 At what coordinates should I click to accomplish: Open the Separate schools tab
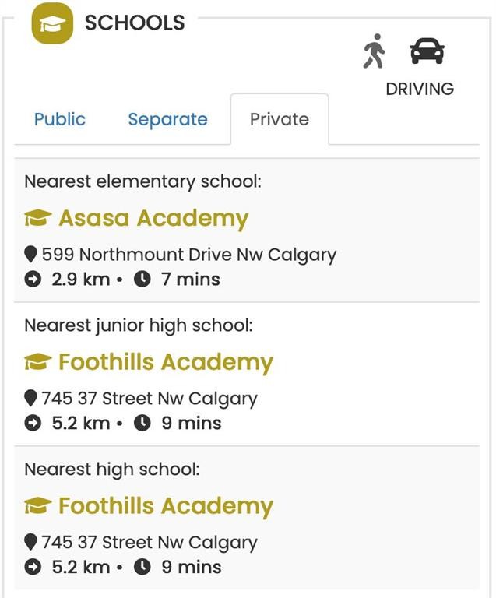click(x=167, y=119)
